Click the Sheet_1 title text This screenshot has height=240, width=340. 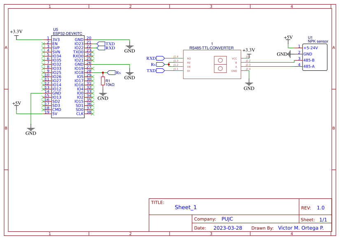pyautogui.click(x=185, y=207)
